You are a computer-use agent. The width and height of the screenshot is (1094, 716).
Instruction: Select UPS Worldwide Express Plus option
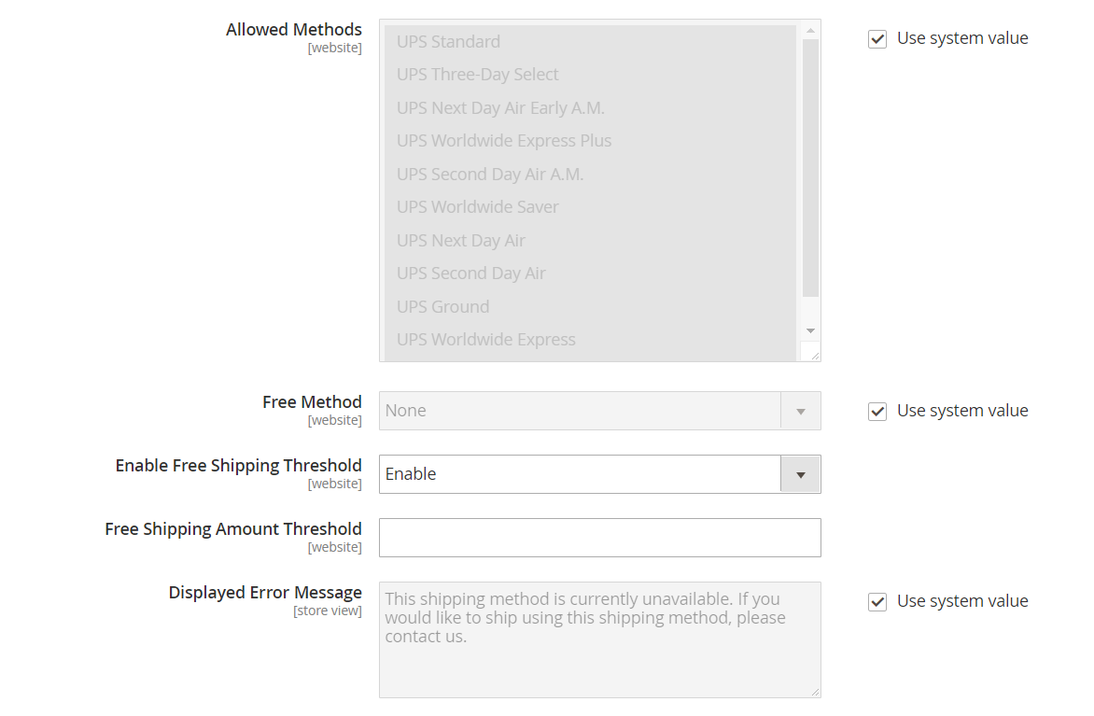[504, 141]
